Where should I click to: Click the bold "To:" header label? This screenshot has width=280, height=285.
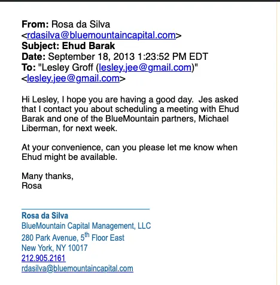point(29,68)
